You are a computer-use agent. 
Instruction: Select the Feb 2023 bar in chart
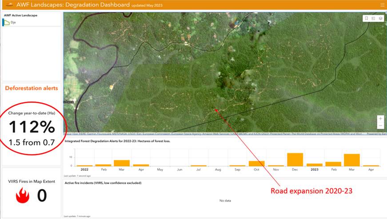333,164
